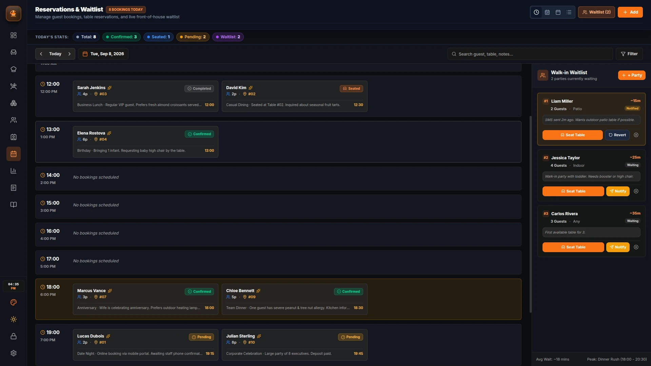This screenshot has height=366, width=651.
Task: Open the dashboard grid icon in sidebar
Action: coord(14,35)
